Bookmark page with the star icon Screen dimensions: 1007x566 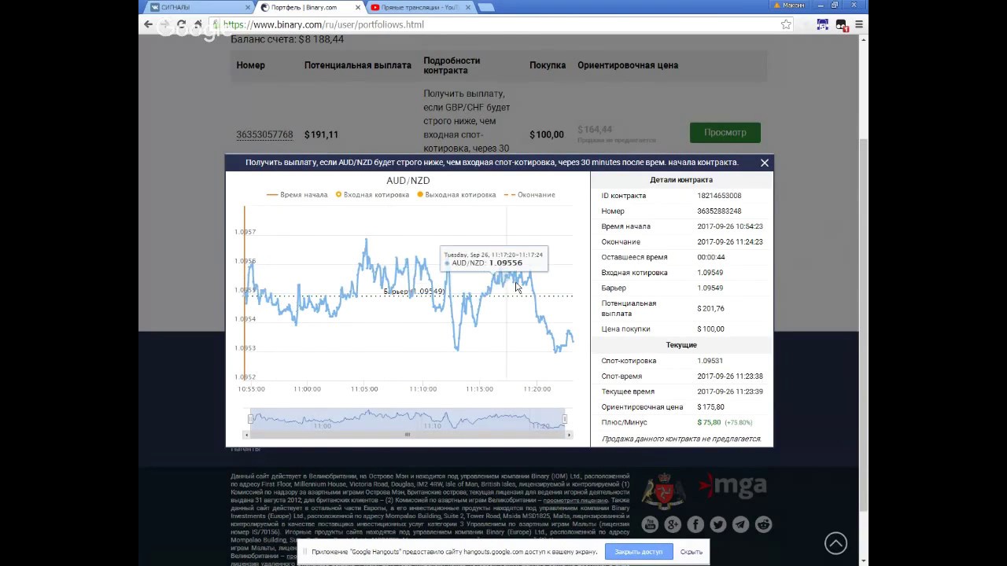[786, 24]
